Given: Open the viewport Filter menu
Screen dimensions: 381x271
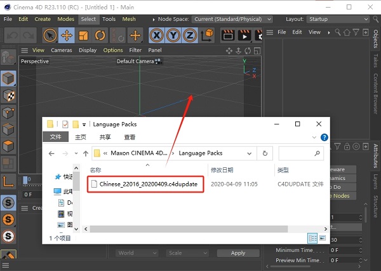Looking at the screenshot, I should (135, 50).
